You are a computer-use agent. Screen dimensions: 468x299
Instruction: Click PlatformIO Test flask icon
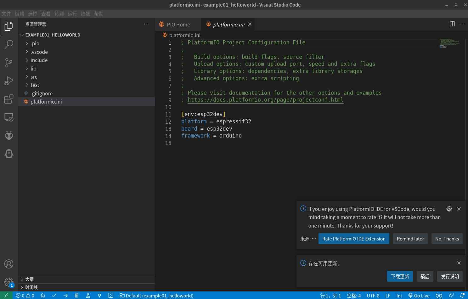(x=88, y=296)
